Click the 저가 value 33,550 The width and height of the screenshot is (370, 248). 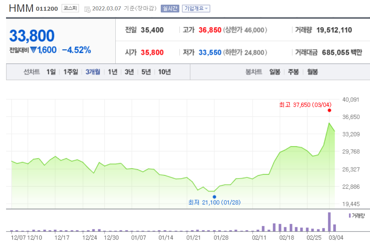click(x=210, y=52)
